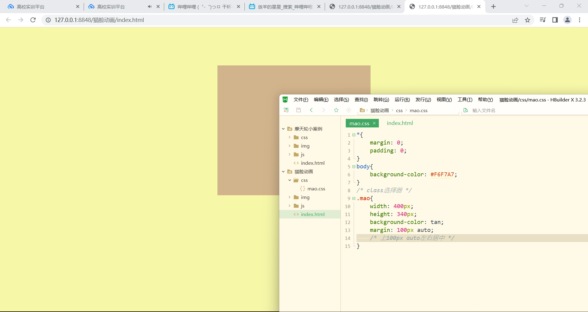The height and width of the screenshot is (312, 588).
Task: Expand the css folder under 摩天轮小案例
Action: click(x=289, y=138)
